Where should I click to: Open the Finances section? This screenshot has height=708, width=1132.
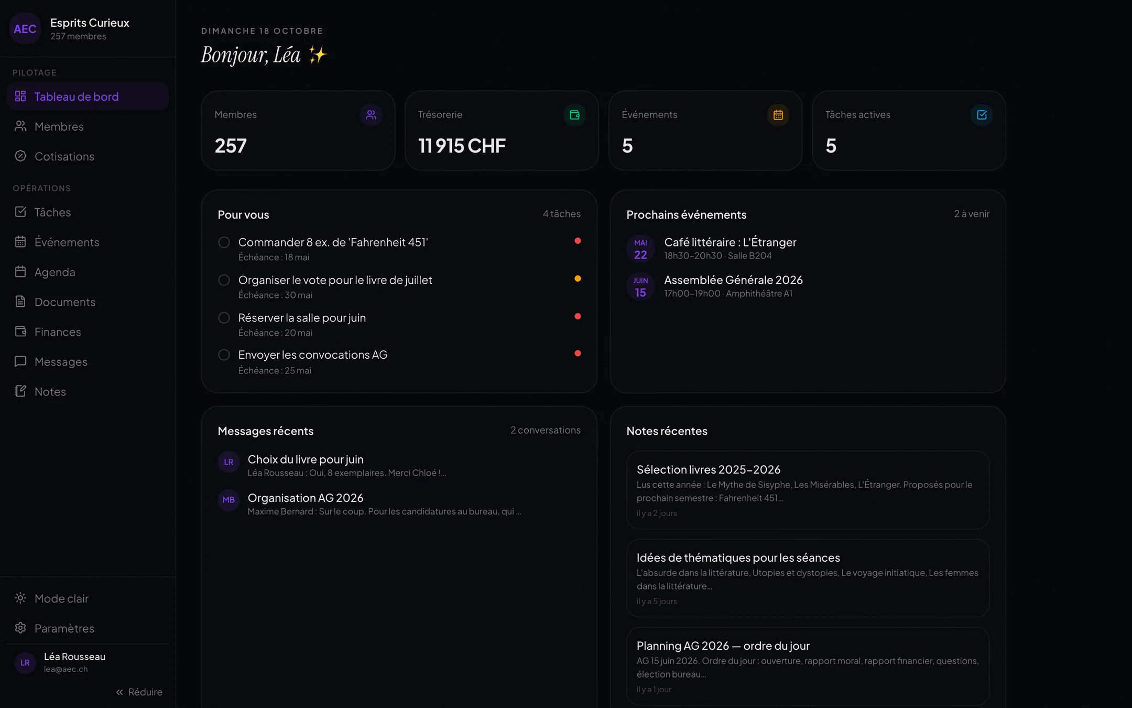click(88, 331)
